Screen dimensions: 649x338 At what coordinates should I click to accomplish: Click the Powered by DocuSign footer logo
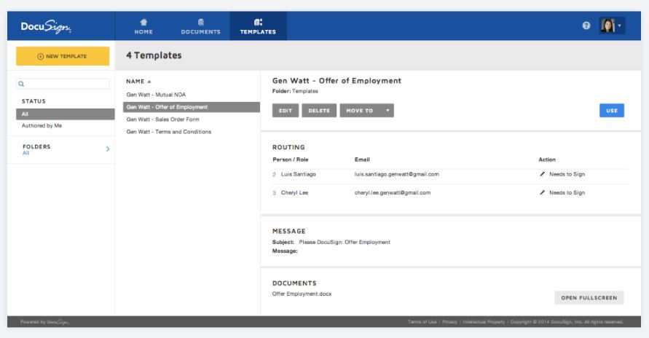[44, 322]
